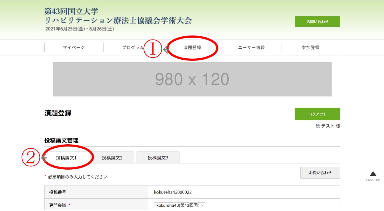Select 演題登録 in the navigation bar
384x211 pixels.
pyautogui.click(x=192, y=48)
